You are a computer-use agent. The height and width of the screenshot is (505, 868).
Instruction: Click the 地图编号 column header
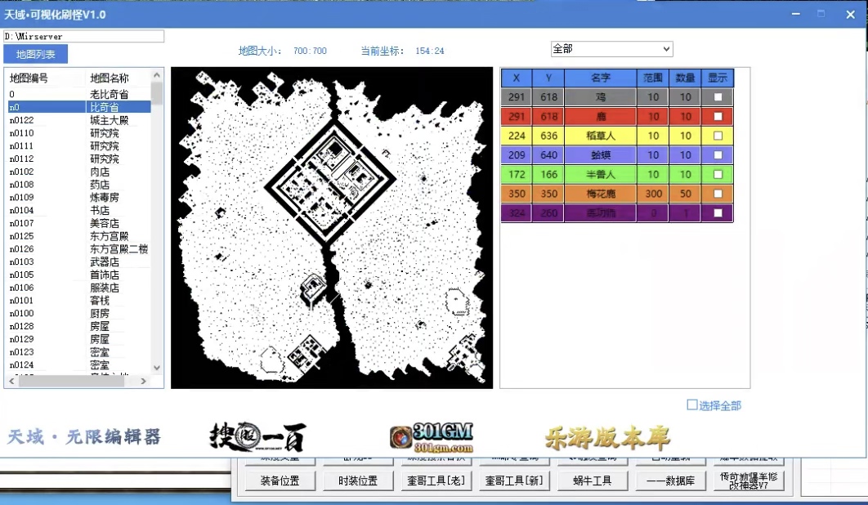(29, 78)
